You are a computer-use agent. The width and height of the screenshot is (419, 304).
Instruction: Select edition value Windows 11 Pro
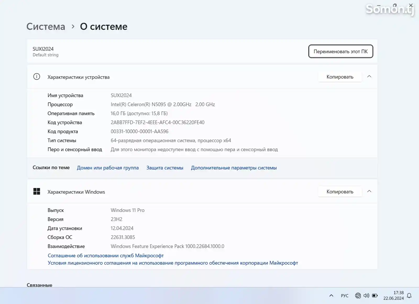tap(128, 210)
